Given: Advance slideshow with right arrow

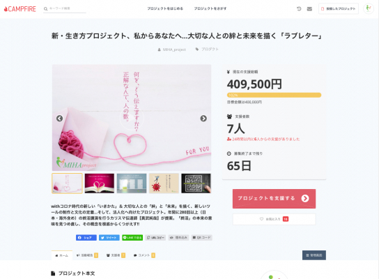Looking at the screenshot, I should click(203, 119).
